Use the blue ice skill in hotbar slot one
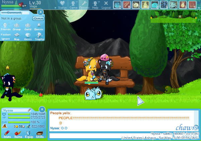This screenshot has width=201, height=141. [x=117, y=5]
